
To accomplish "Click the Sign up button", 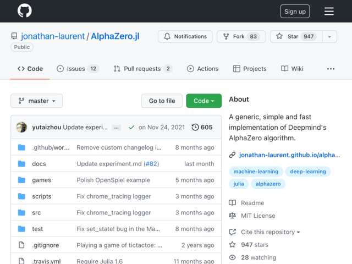I will [295, 11].
